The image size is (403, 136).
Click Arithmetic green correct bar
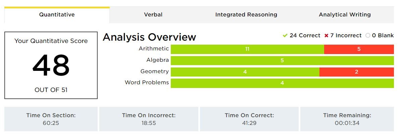coord(247,49)
